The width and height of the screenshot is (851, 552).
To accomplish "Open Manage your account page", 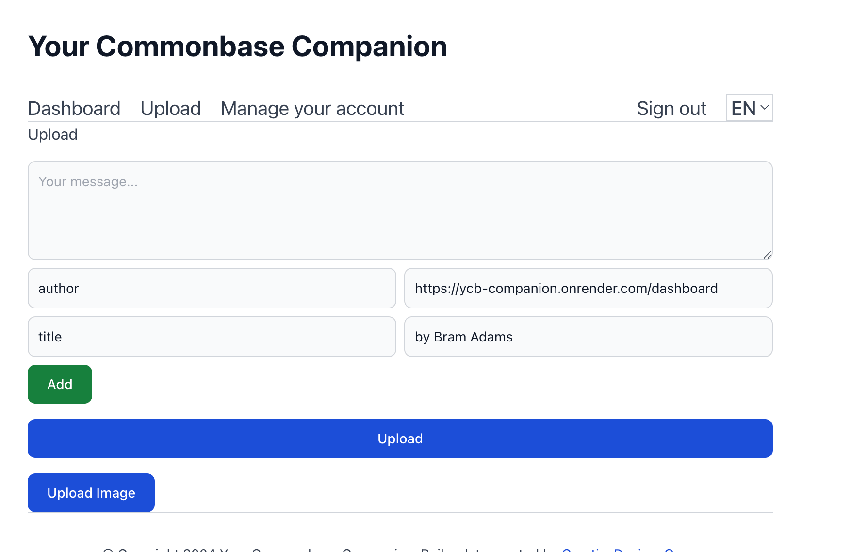I will click(x=312, y=109).
